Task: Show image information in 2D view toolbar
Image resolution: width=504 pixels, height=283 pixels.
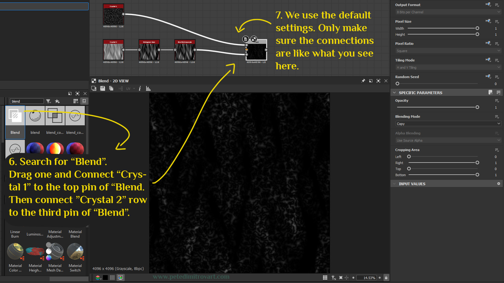Action: (x=140, y=88)
